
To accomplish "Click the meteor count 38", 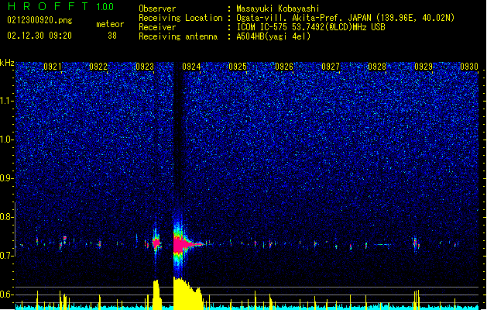I will pyautogui.click(x=112, y=36).
